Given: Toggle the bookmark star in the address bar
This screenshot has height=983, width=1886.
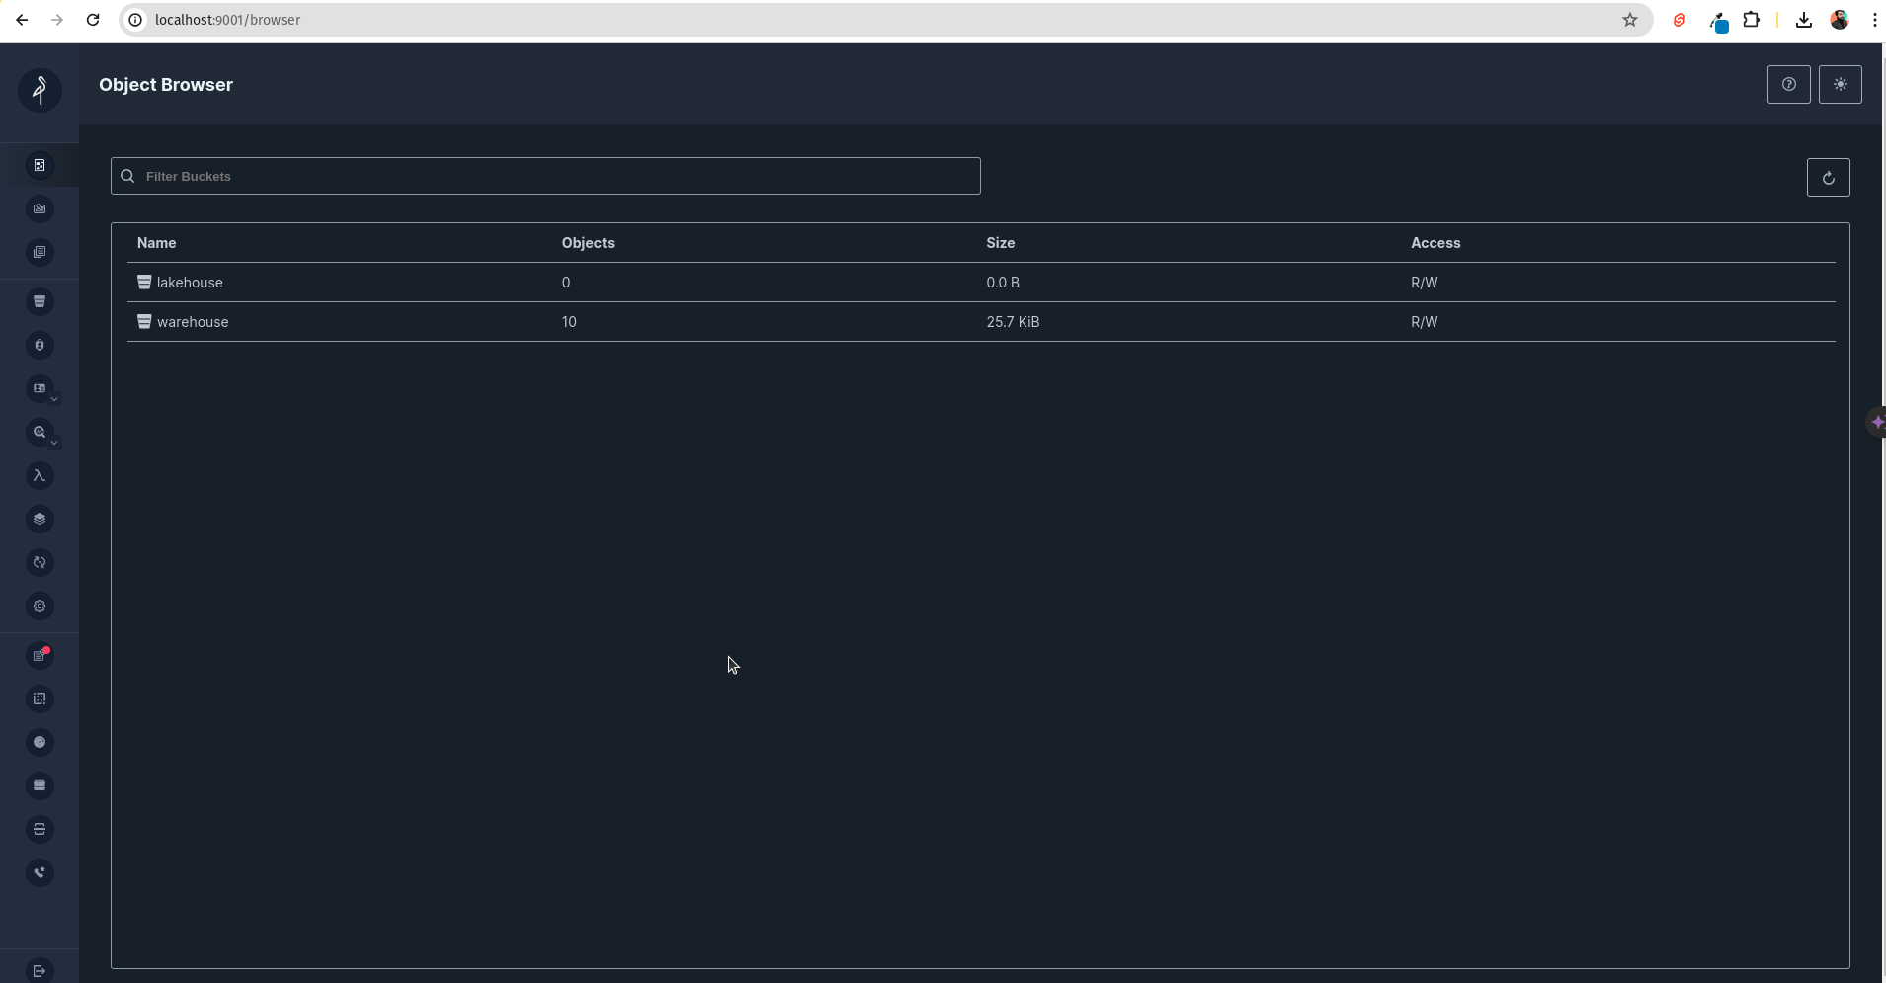Looking at the screenshot, I should (x=1630, y=20).
